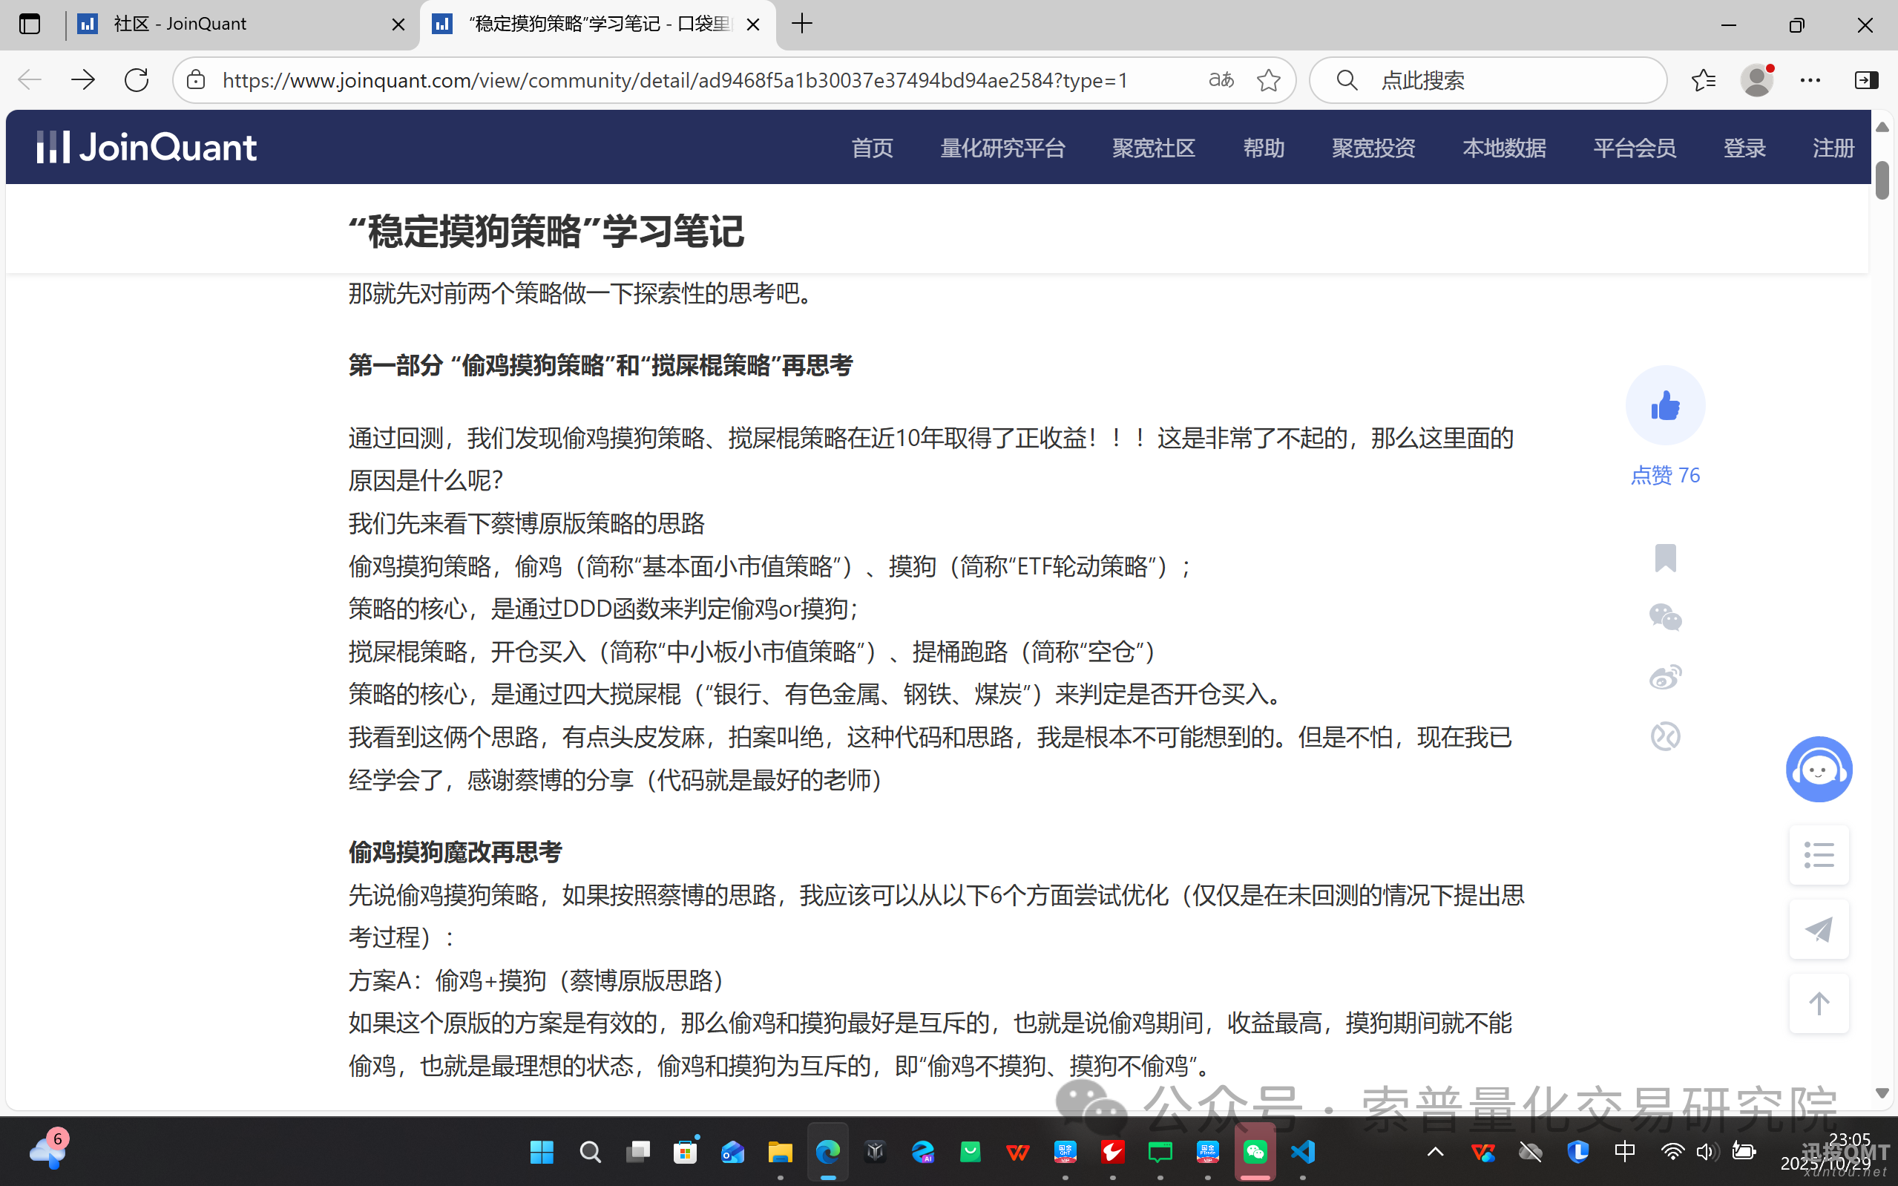The image size is (1898, 1186).
Task: Share the article to Weibo icon
Action: 1665,676
